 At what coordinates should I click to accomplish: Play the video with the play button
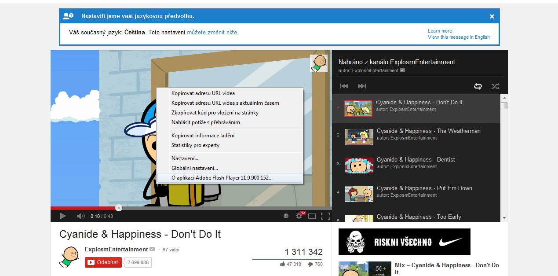point(63,216)
